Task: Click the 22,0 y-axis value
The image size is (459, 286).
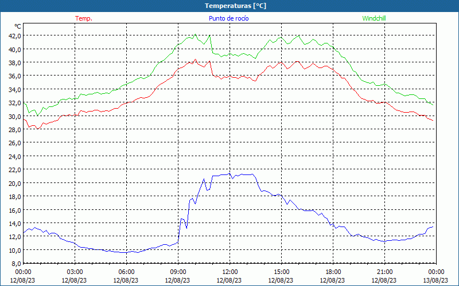Action: click(x=15, y=170)
